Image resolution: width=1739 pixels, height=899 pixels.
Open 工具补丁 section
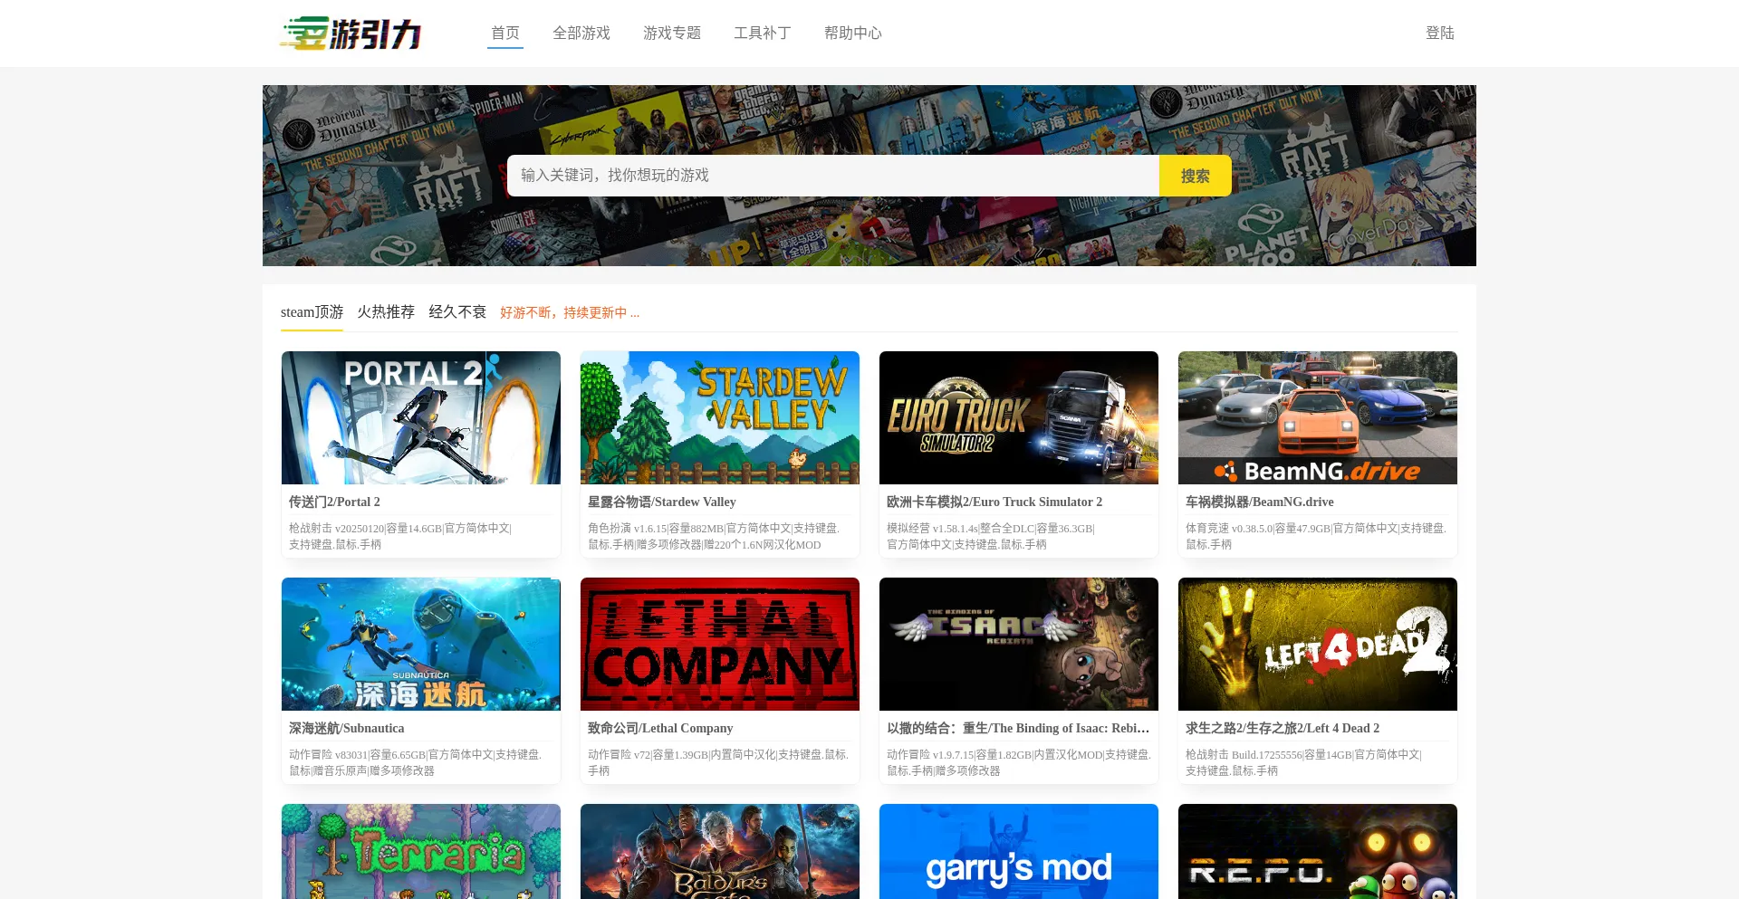coord(763,33)
